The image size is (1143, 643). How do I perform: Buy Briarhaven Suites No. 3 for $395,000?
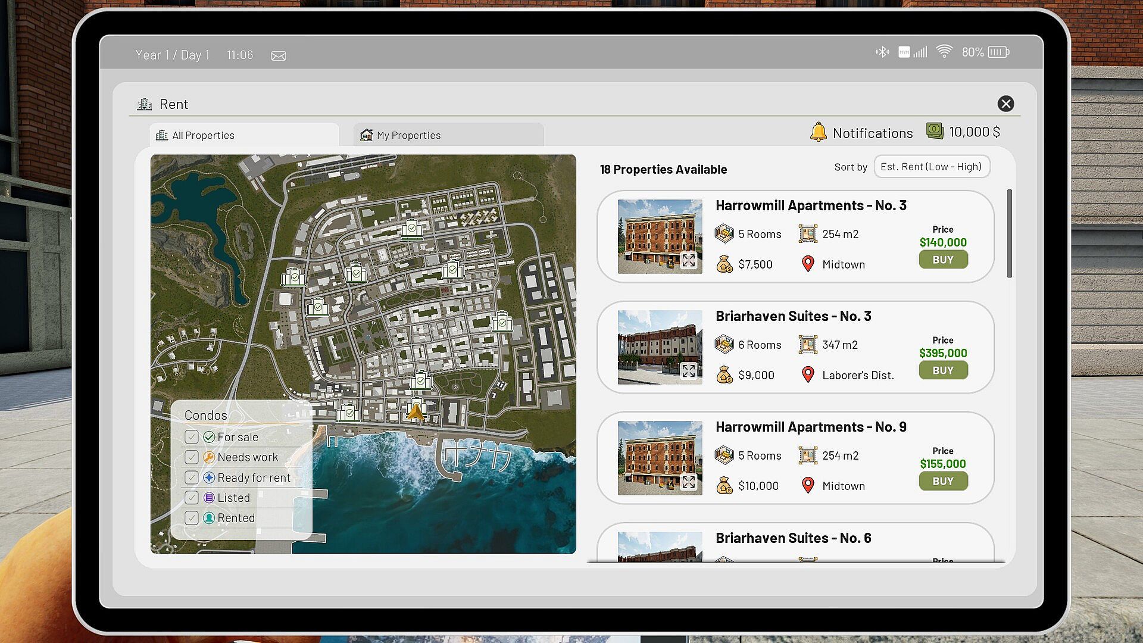pyautogui.click(x=943, y=370)
